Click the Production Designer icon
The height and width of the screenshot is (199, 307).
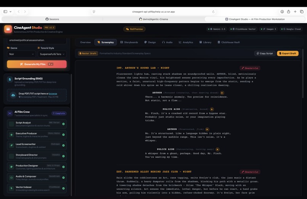(x=11, y=167)
